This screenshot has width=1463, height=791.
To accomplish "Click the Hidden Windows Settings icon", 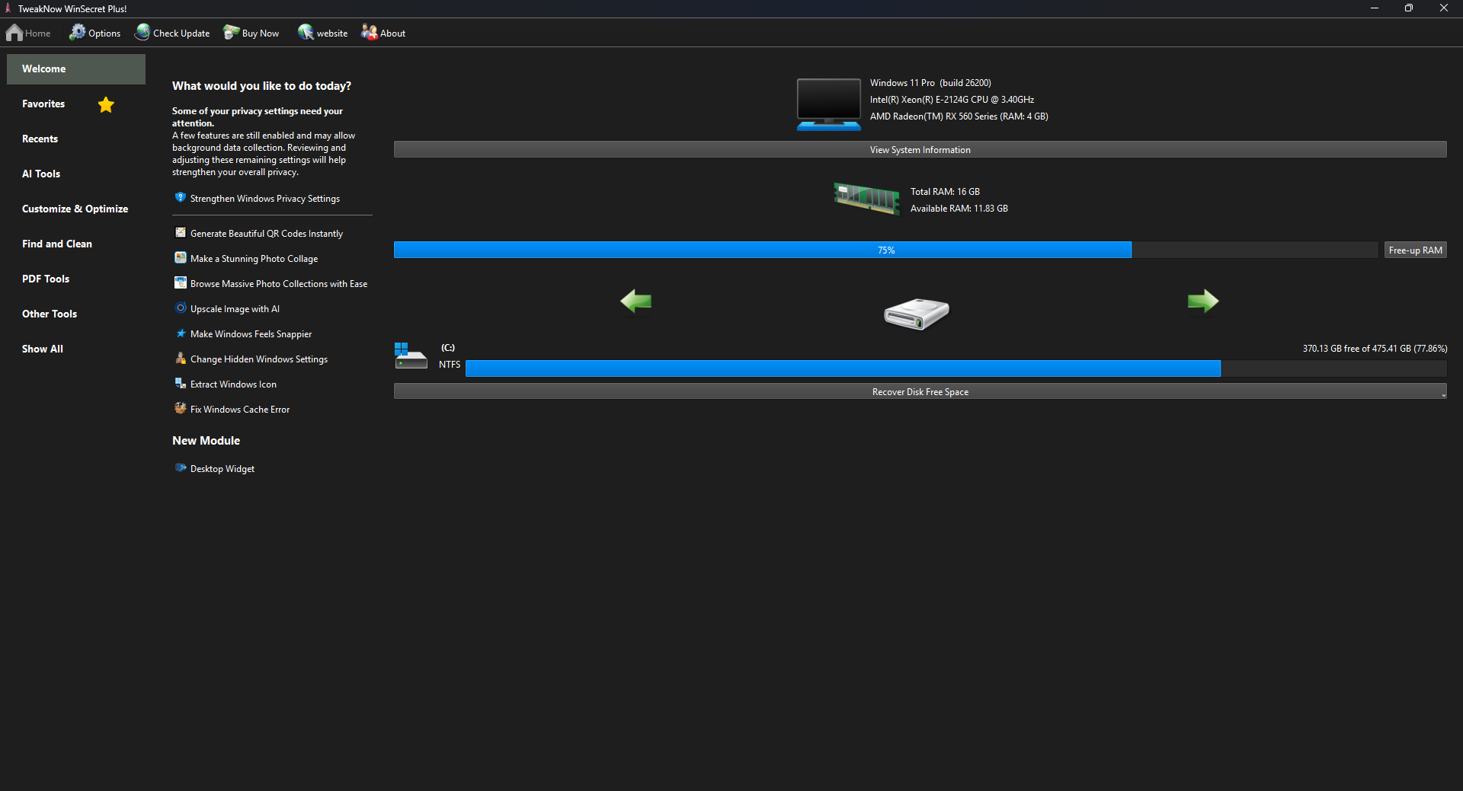I will (x=181, y=359).
